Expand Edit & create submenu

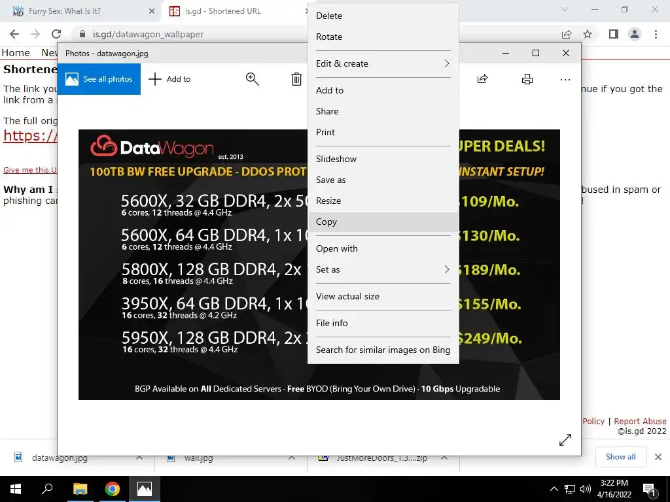tap(383, 63)
